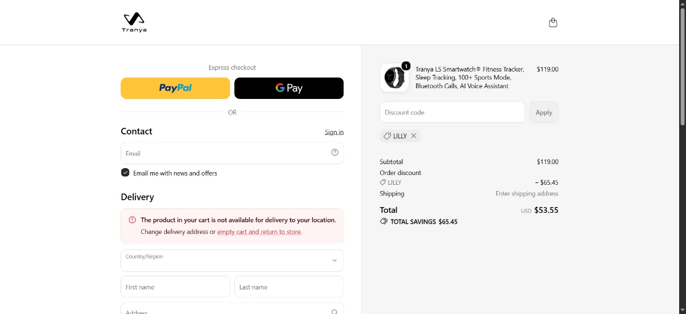
Task: Pay with the PayPal express button
Action: [x=176, y=88]
